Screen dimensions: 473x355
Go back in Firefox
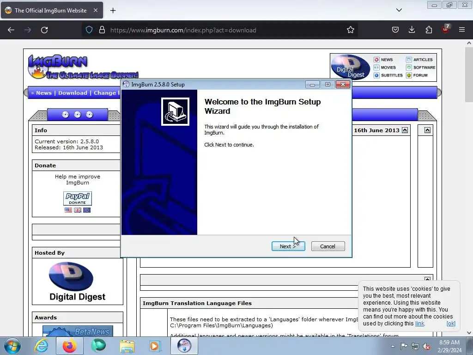point(11,30)
